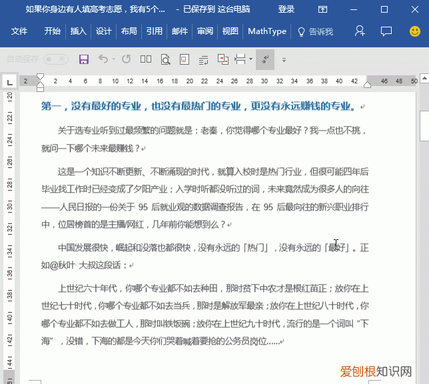Click the right indent marker on ruler
The height and width of the screenshot is (384, 429).
point(367,85)
